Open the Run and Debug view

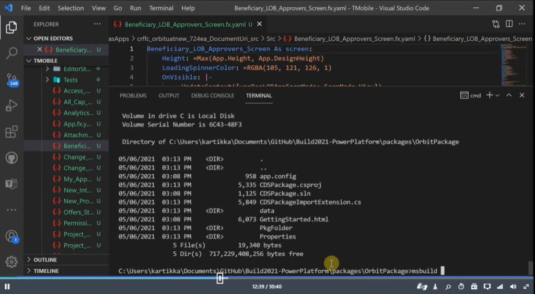click(11, 106)
